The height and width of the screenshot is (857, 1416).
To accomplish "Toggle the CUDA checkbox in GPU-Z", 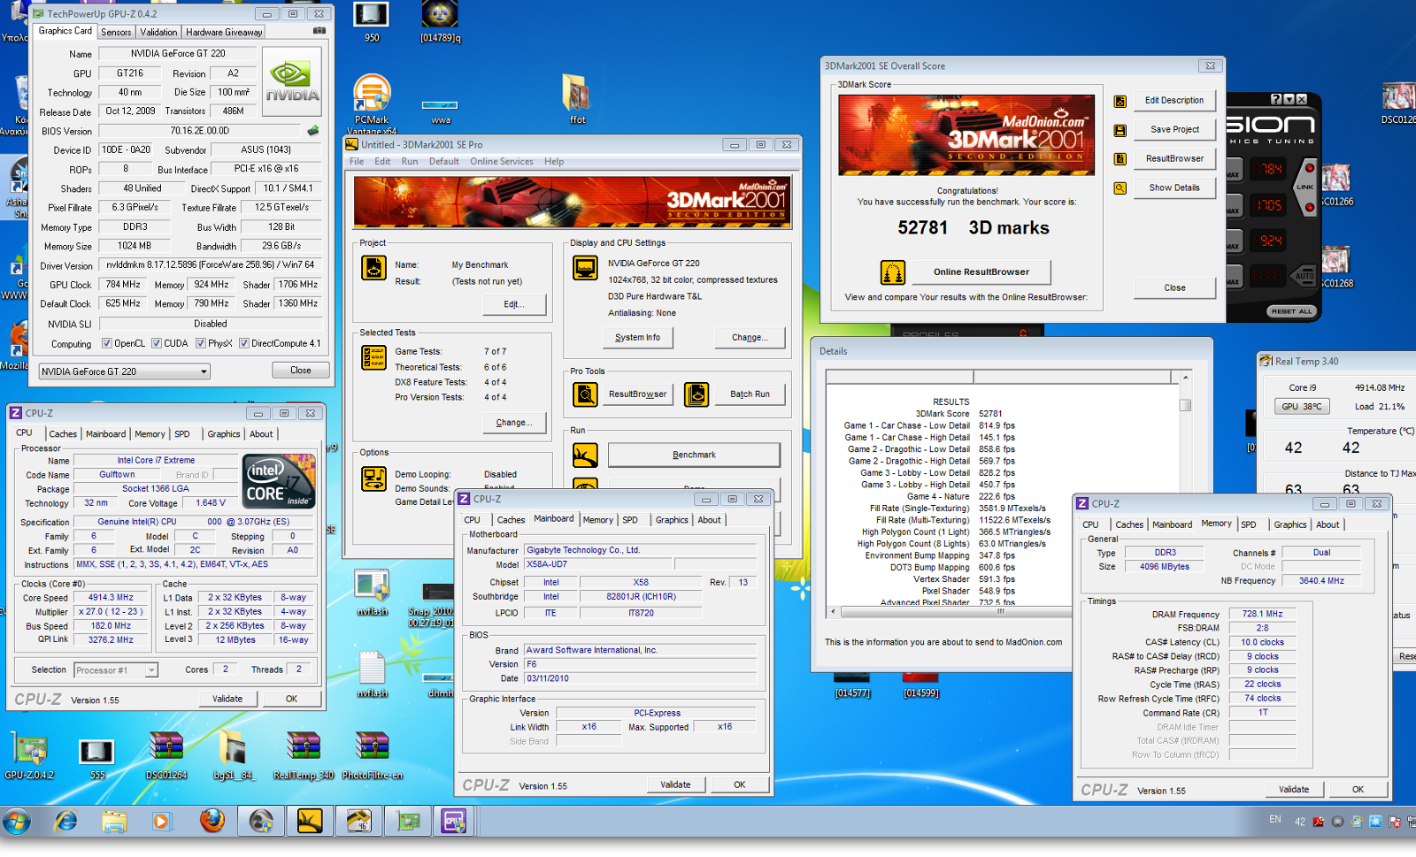I will click(157, 343).
